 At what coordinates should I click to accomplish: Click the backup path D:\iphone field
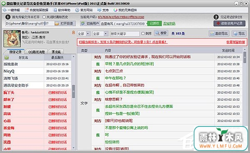pyautogui.click(x=30, y=24)
